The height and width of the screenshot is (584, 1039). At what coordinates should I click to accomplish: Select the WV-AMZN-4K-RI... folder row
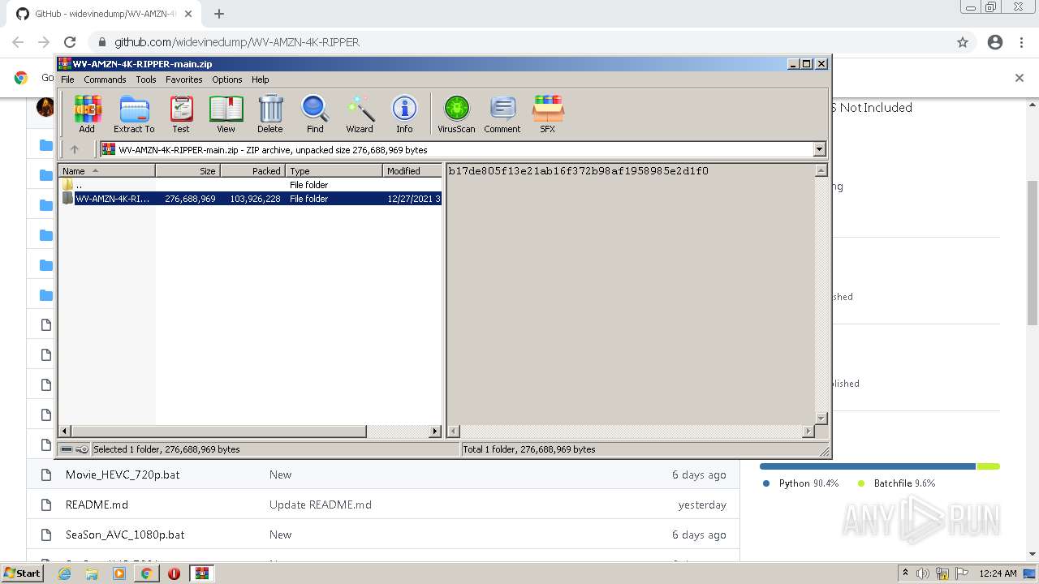point(251,199)
